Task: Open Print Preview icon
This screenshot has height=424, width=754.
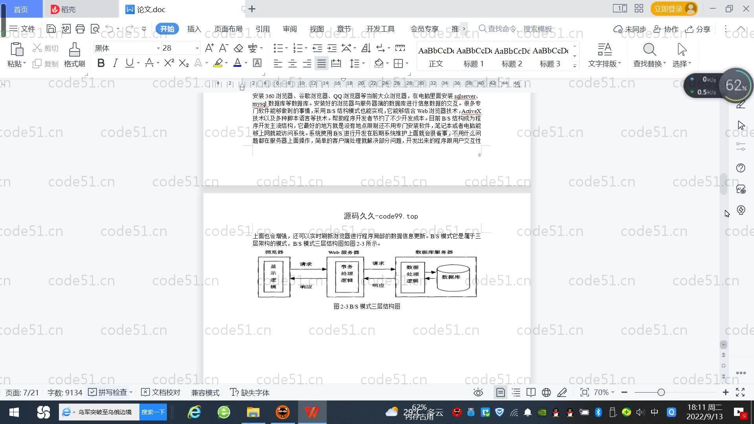Action: tap(95, 29)
